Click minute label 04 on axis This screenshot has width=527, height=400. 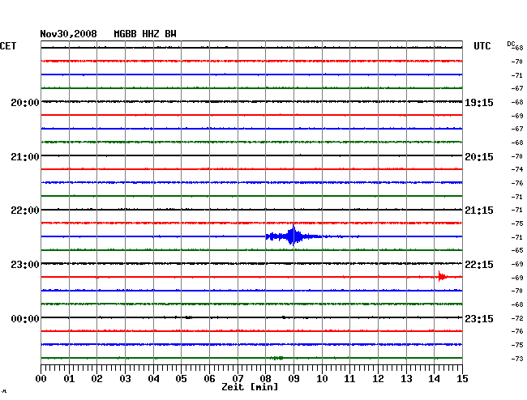(x=153, y=378)
